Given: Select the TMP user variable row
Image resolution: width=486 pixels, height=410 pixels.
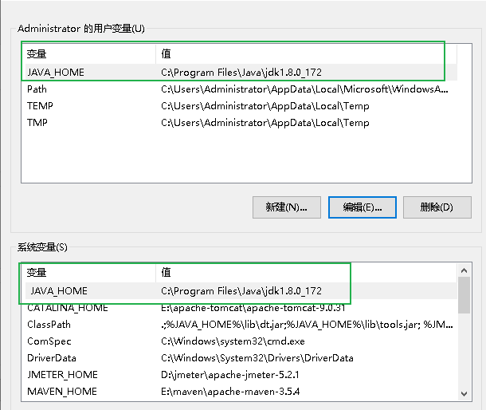Looking at the screenshot, I should click(241, 123).
